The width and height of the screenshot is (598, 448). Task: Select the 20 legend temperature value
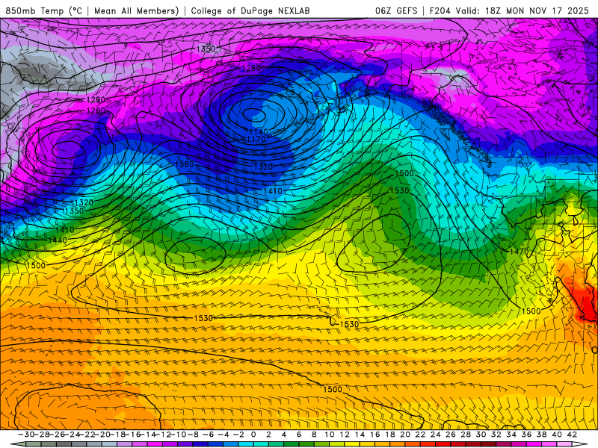405,435
